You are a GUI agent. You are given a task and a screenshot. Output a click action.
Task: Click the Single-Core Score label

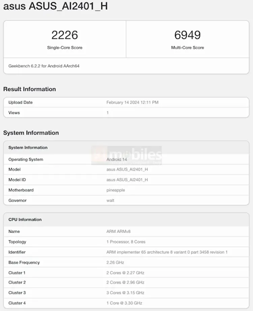tap(64, 48)
